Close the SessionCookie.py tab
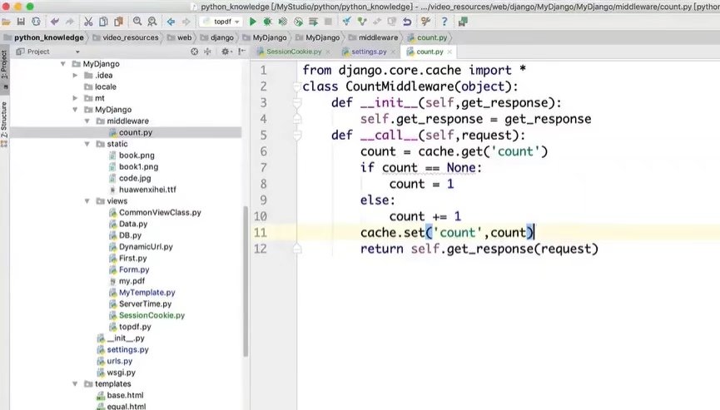The width and height of the screenshot is (720, 410). click(327, 52)
